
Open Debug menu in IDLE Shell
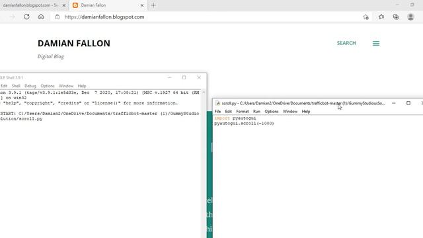tap(30, 86)
